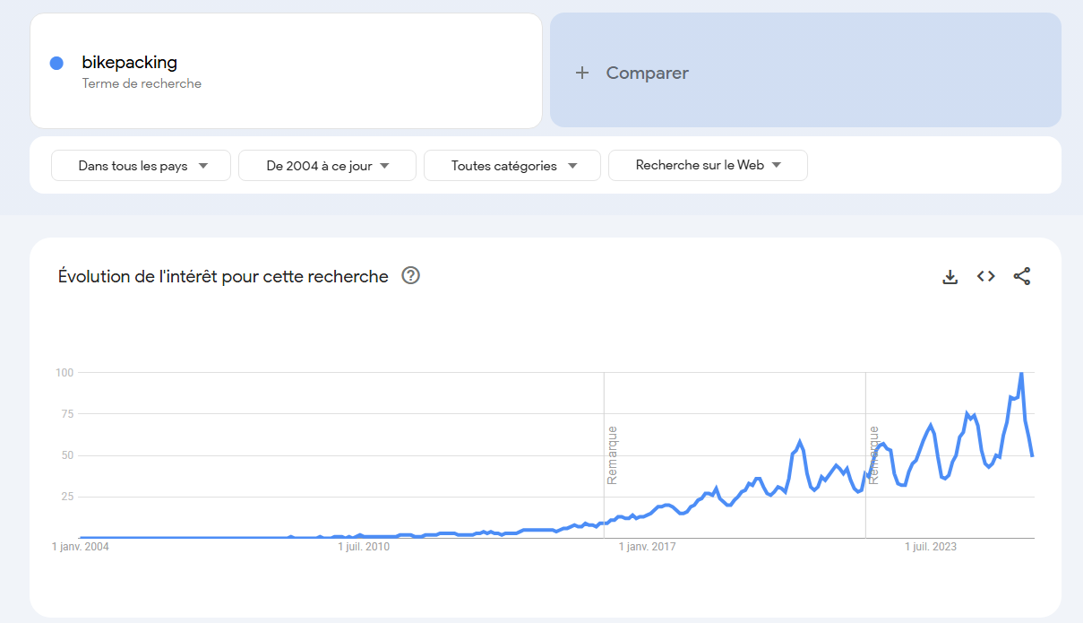Select the Remarque note nearest July 2023
This screenshot has height=623, width=1083.
point(873,455)
